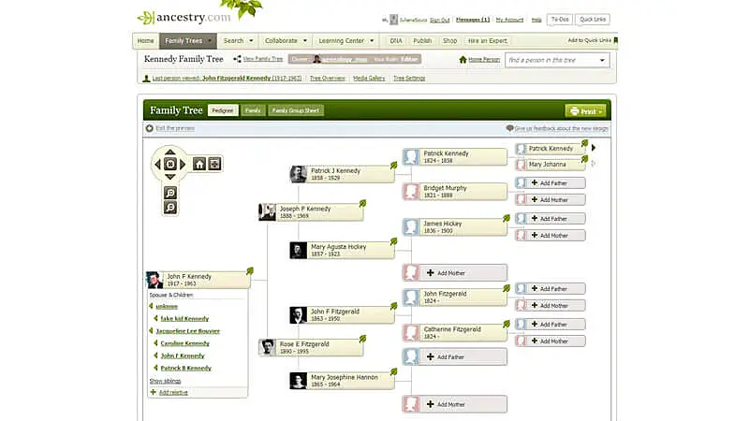Screen dimensions: 749x421
Task: Click the hint leaf on Joseph P Kennedy
Action: click(362, 203)
